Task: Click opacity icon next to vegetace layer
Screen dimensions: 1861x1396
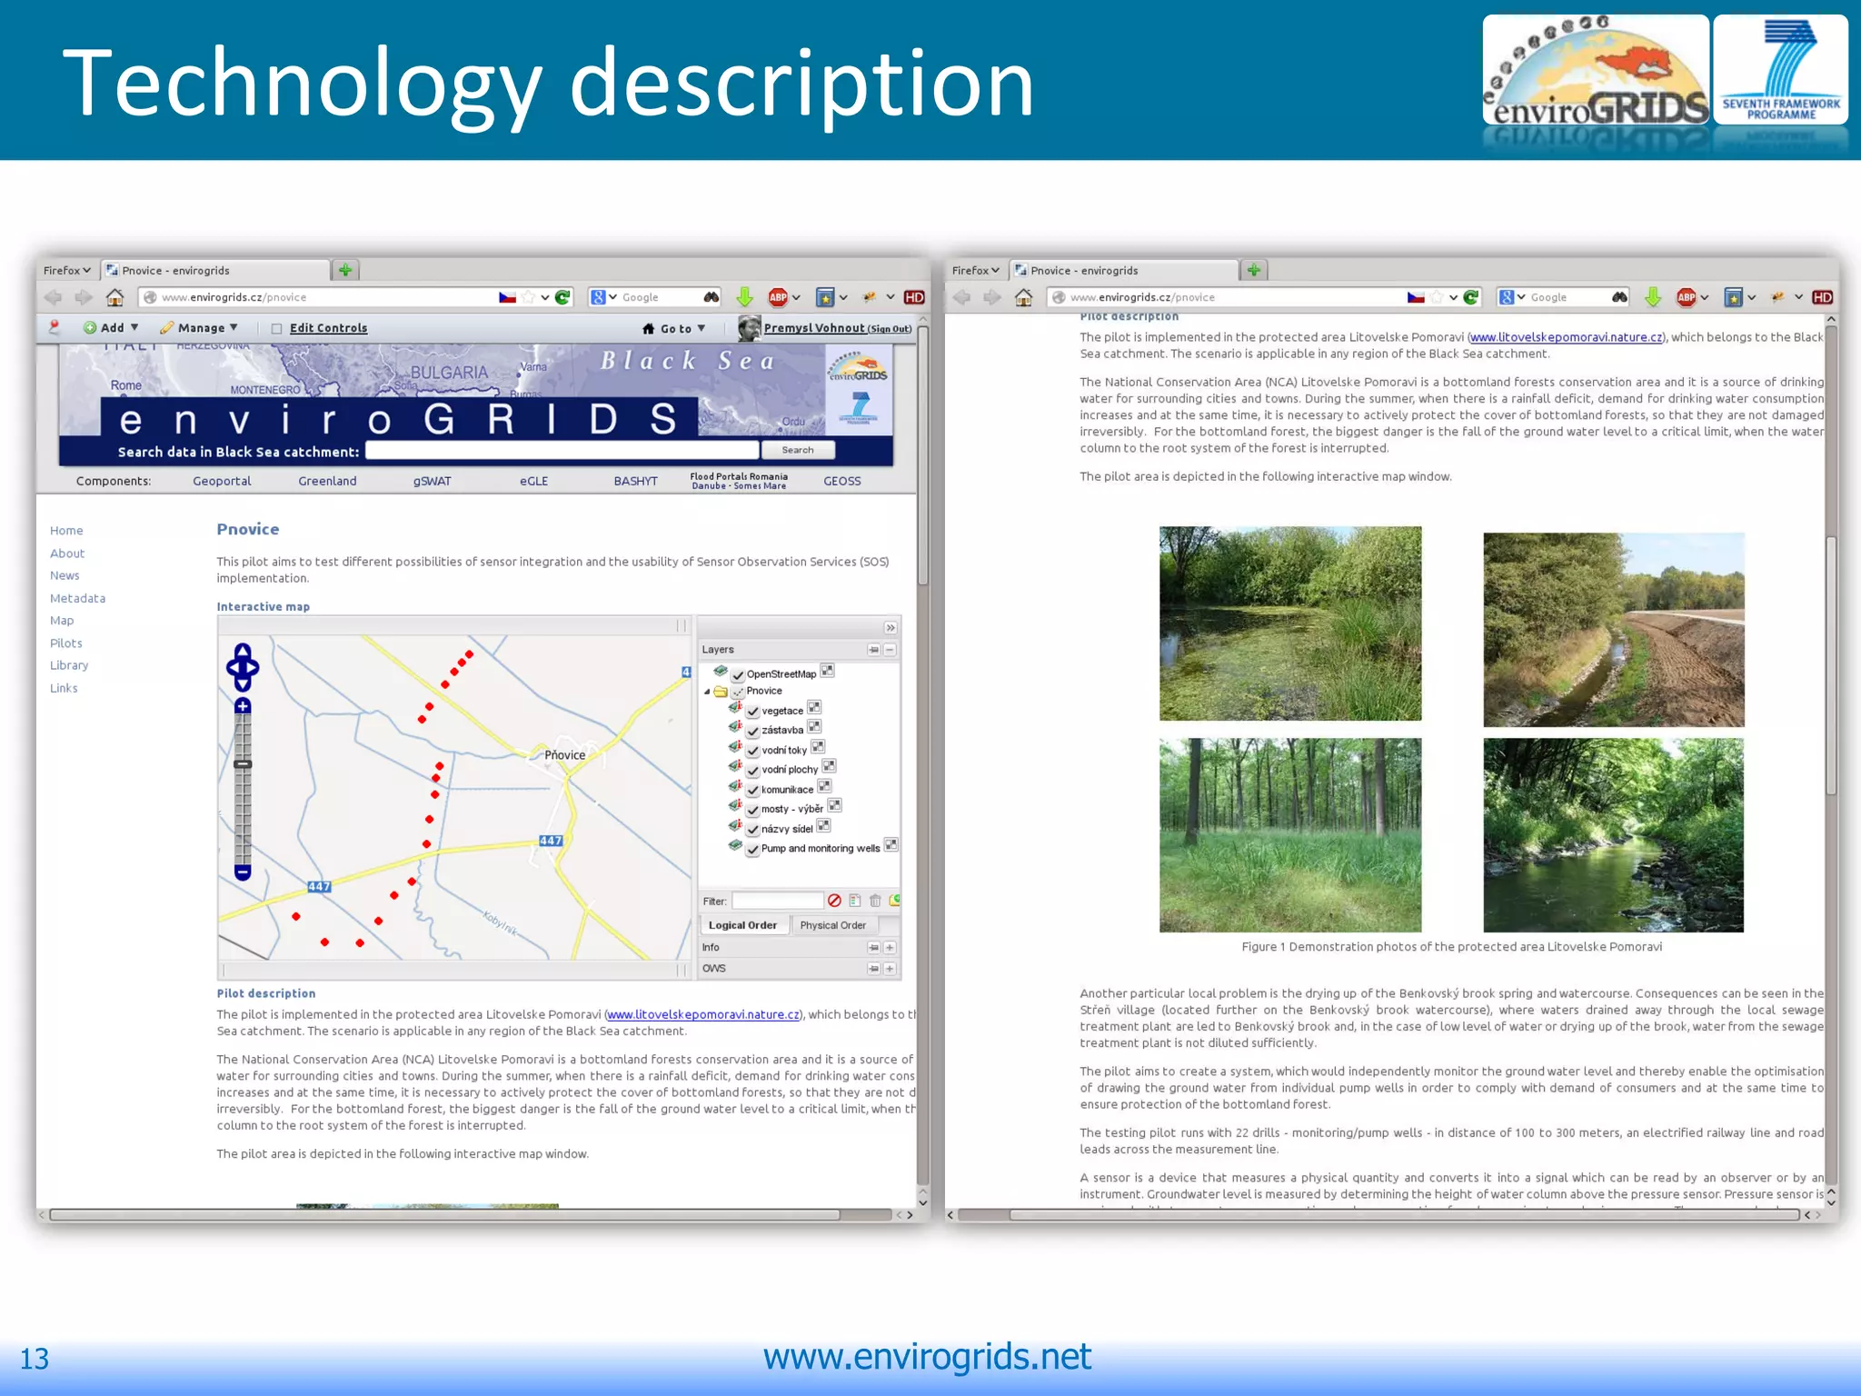Action: click(x=814, y=708)
